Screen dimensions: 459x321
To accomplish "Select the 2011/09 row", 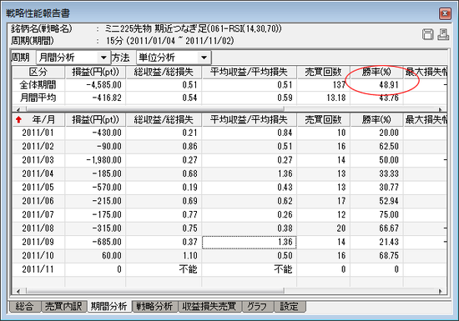I will (229, 242).
